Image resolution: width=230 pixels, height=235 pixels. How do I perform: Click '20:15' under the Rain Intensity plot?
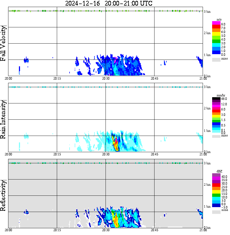pyautogui.click(x=57, y=154)
